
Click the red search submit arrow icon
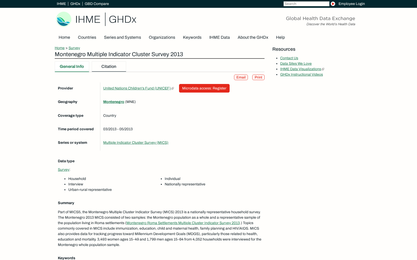coord(333,4)
